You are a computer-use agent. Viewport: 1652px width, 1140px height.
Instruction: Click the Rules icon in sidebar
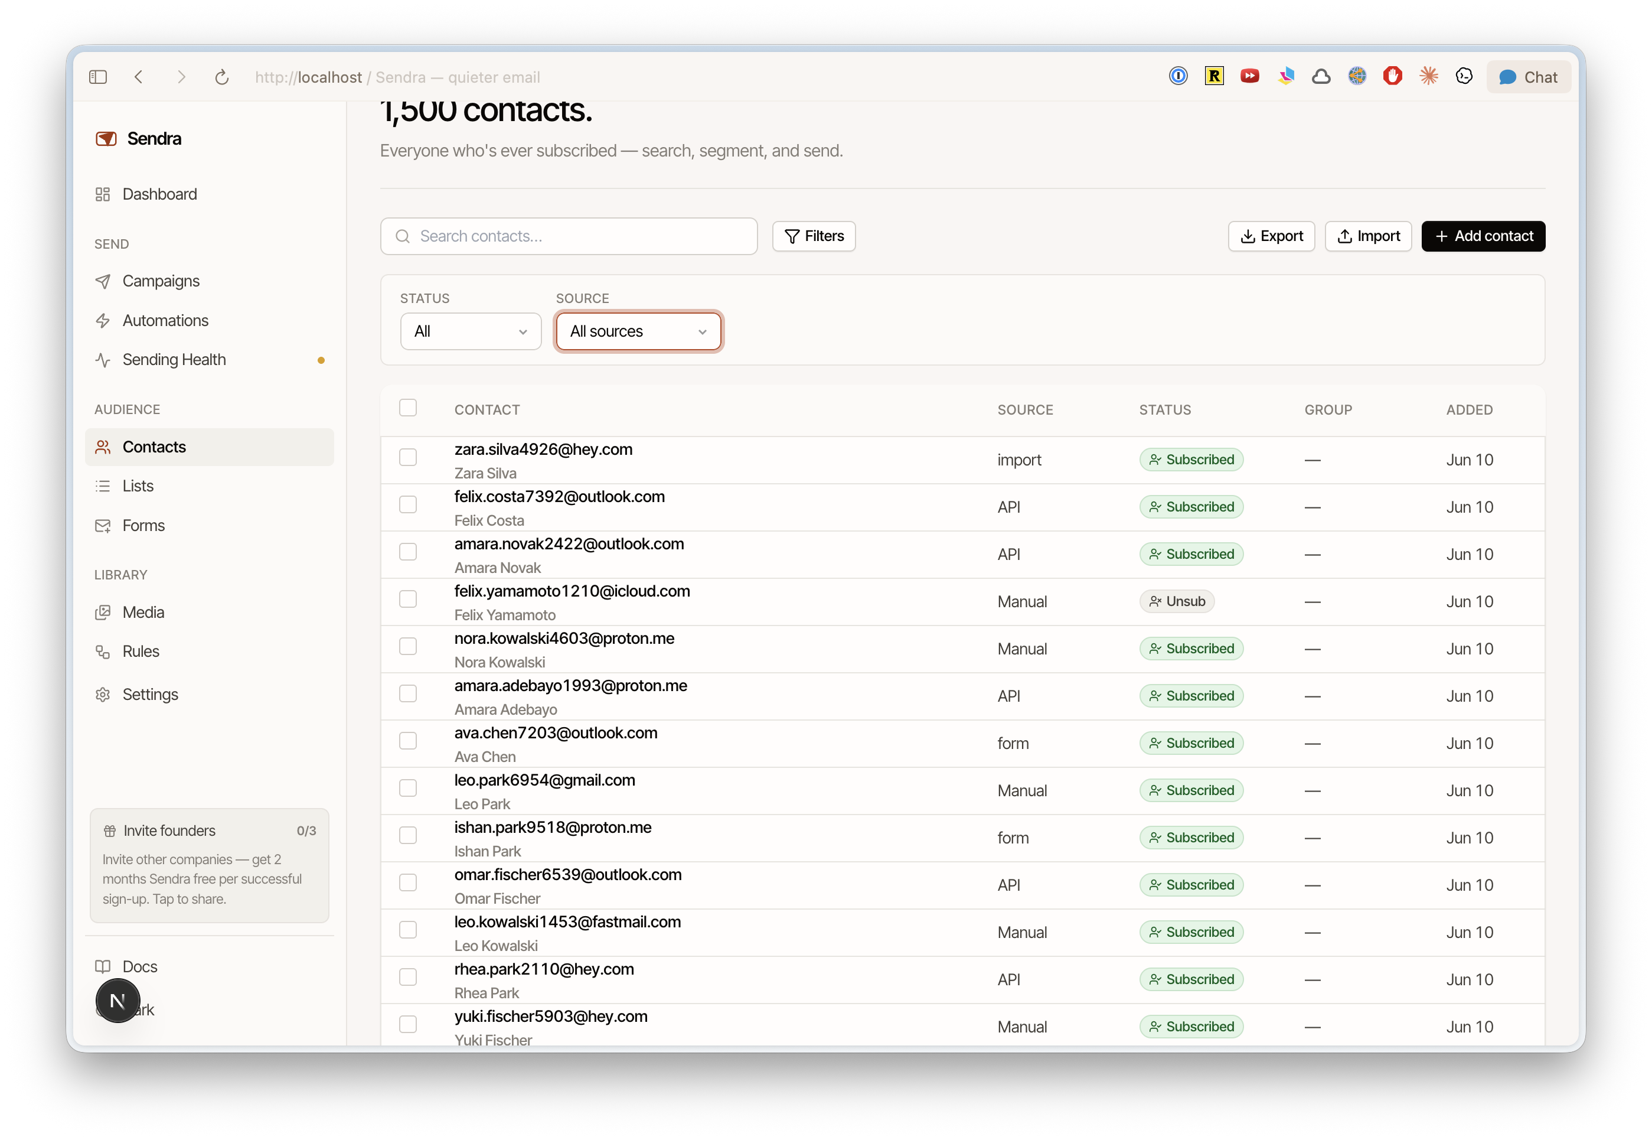click(x=103, y=652)
